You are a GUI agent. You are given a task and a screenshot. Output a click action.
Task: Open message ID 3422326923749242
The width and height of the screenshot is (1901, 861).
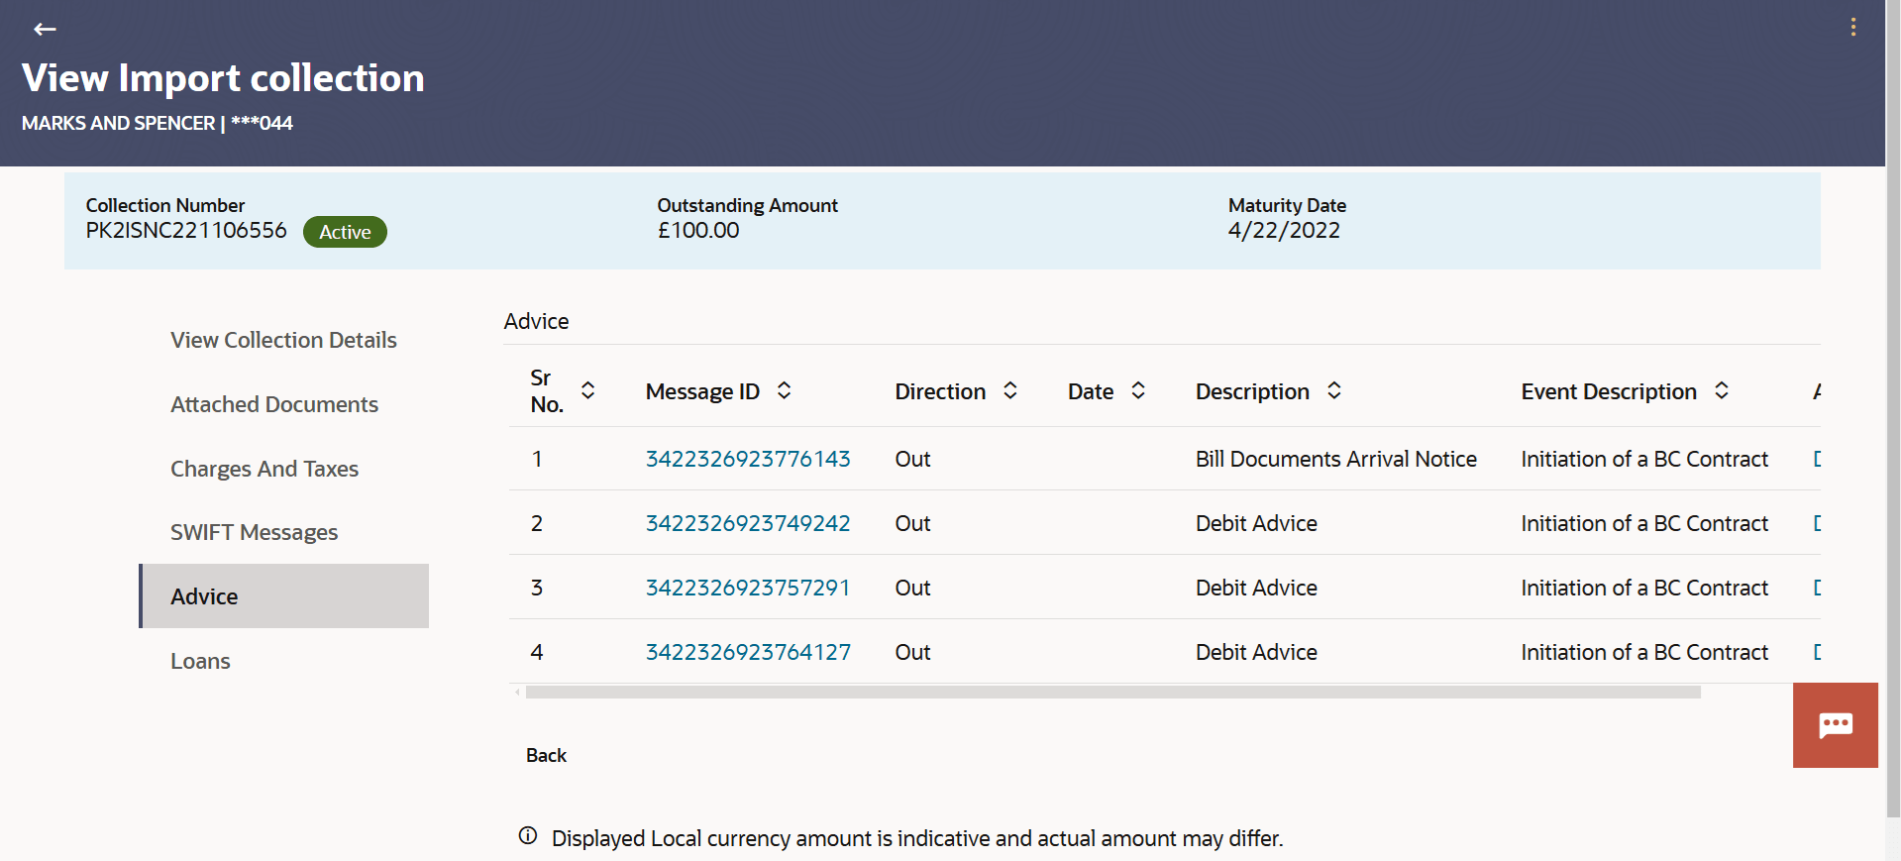(x=748, y=523)
